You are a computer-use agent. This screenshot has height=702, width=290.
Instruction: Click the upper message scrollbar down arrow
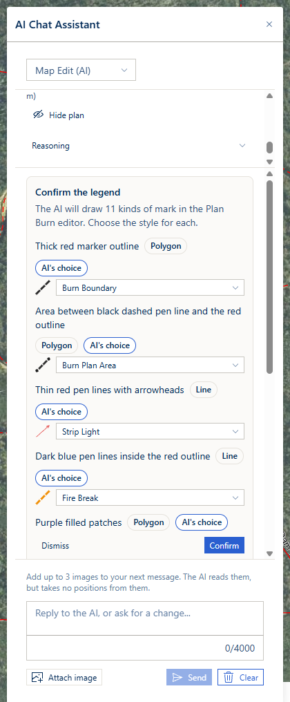point(269,162)
